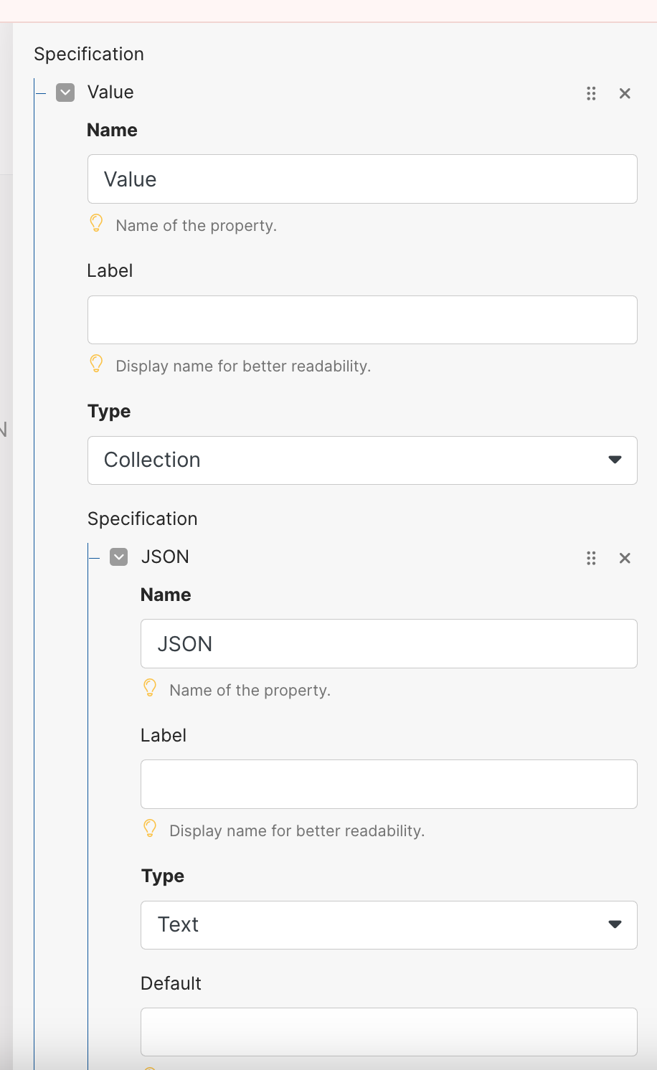This screenshot has width=657, height=1070.
Task: Click the empty Label field under Value
Action: [x=362, y=320]
